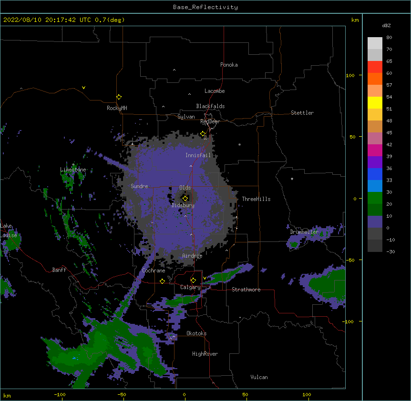The image size is (411, 401).
Task: Click the Vulcan label
Action: (x=259, y=377)
